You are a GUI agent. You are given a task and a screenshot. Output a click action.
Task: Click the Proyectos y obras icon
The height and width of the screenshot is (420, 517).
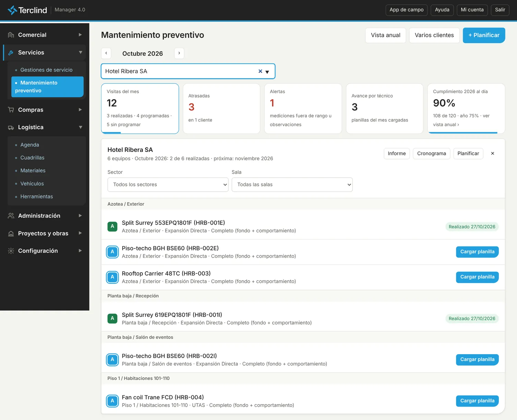pos(11,233)
